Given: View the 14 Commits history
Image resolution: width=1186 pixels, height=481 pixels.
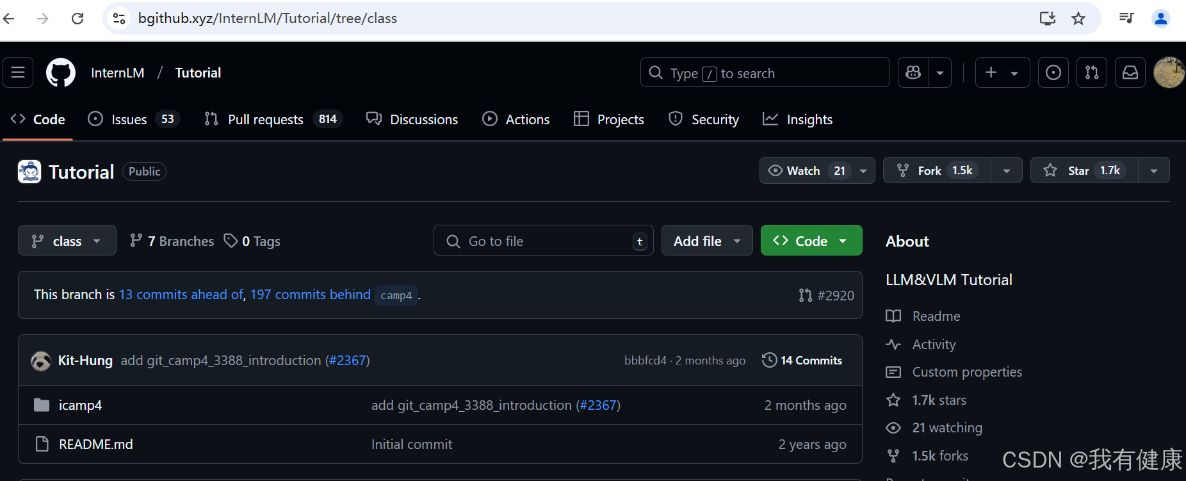Looking at the screenshot, I should (x=802, y=361).
